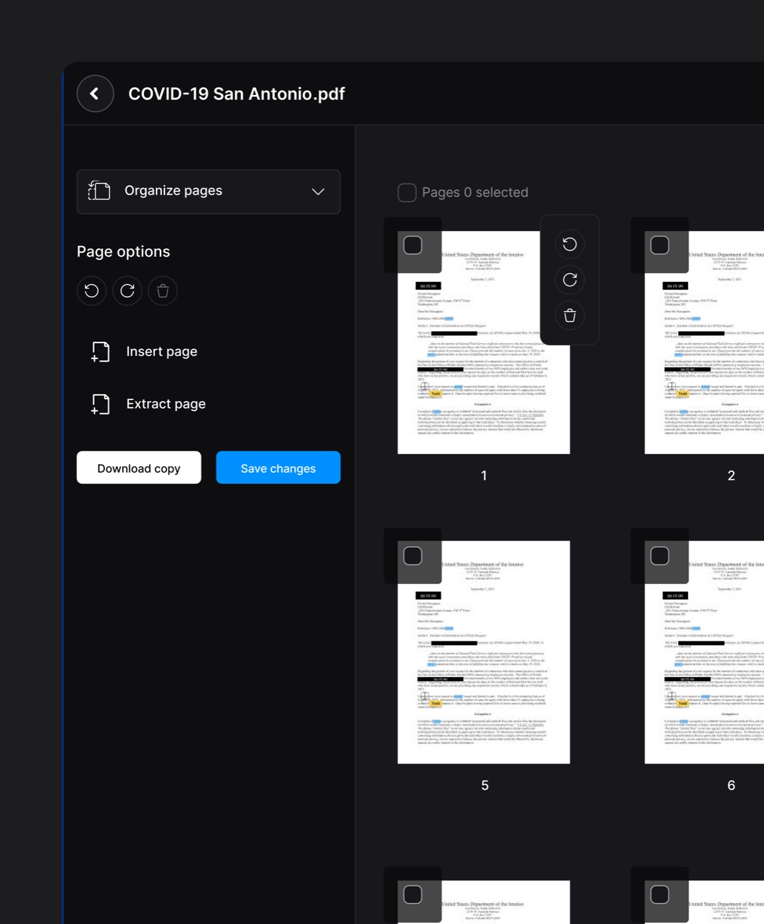764x924 pixels.
Task: Click Save changes button
Action: tap(278, 468)
